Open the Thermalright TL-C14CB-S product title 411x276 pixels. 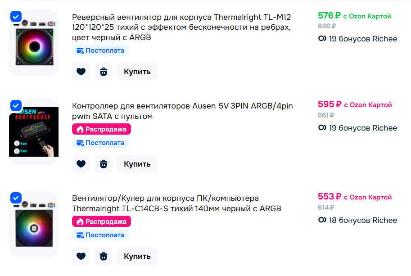[176, 204]
